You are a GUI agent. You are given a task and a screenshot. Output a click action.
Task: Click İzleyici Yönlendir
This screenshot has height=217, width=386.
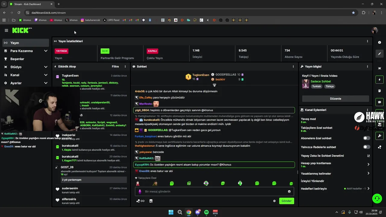(x=312, y=181)
